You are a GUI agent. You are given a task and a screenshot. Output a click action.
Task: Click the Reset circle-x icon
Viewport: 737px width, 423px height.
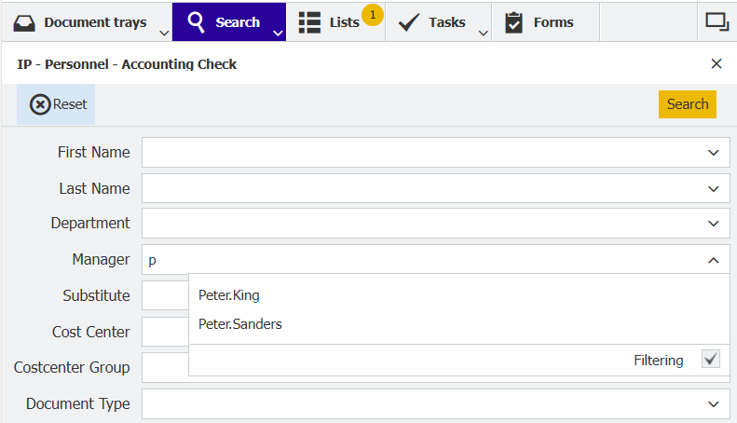[x=40, y=104]
